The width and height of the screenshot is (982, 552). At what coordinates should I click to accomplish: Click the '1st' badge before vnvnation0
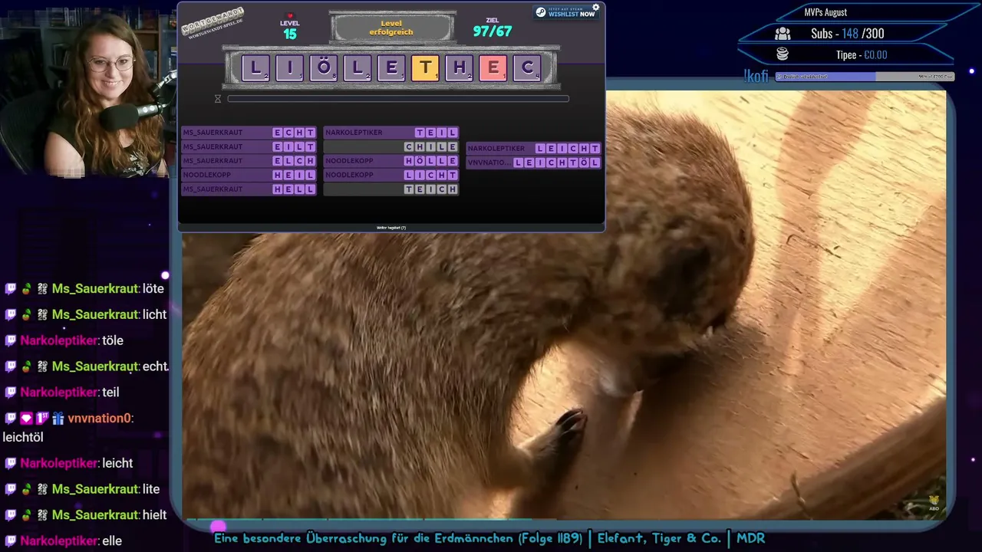(x=42, y=419)
